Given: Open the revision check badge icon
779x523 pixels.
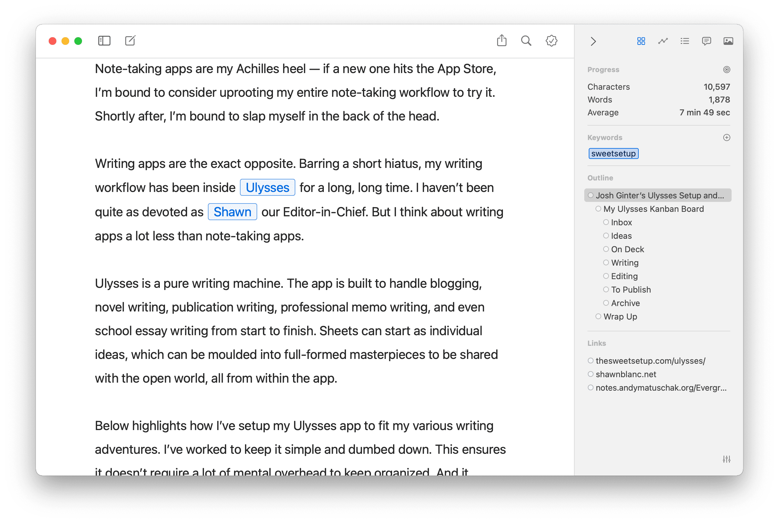Looking at the screenshot, I should click(551, 41).
